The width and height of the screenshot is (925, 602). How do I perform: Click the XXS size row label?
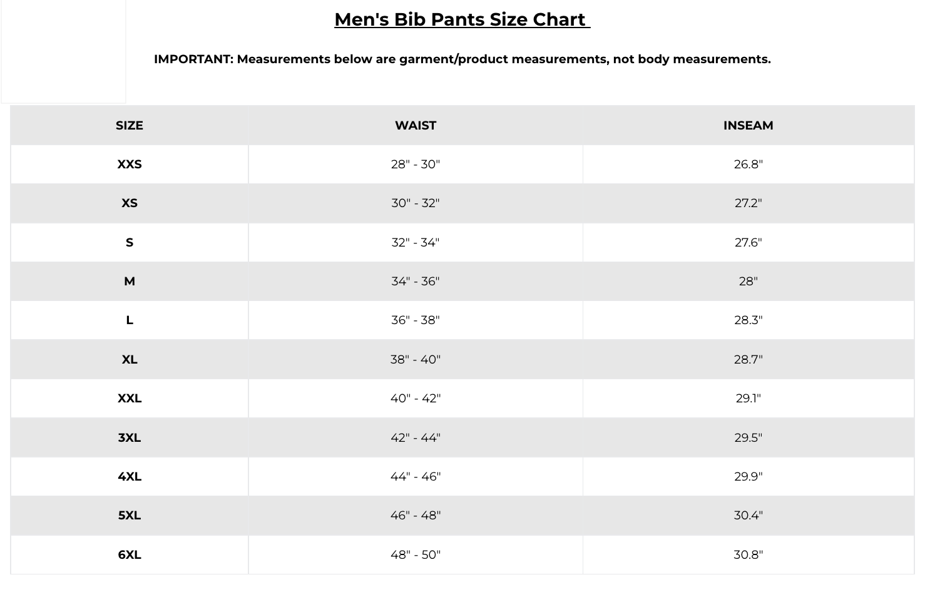point(130,164)
